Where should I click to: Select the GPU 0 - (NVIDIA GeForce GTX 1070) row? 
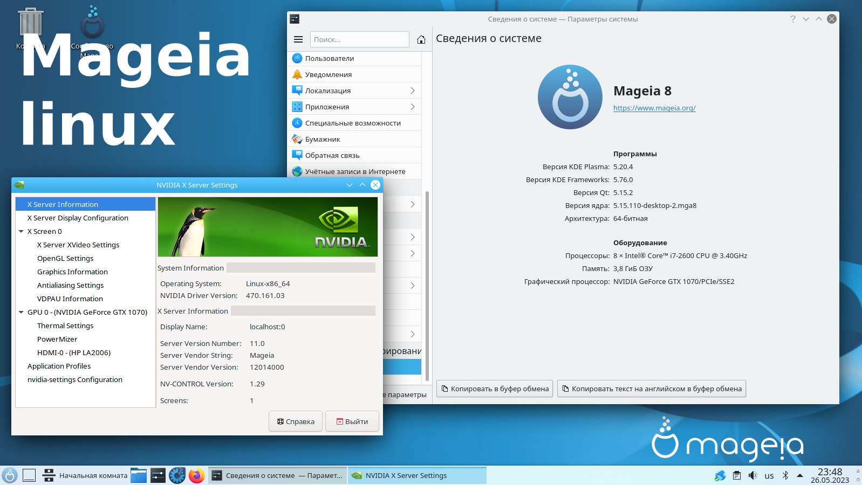click(x=87, y=312)
